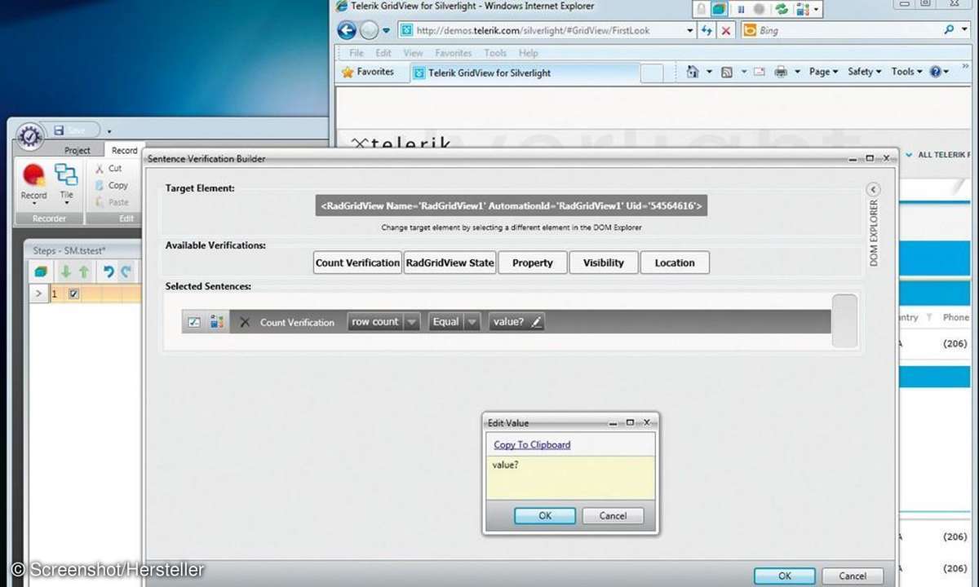Click the IE help question mark icon

pos(935,72)
